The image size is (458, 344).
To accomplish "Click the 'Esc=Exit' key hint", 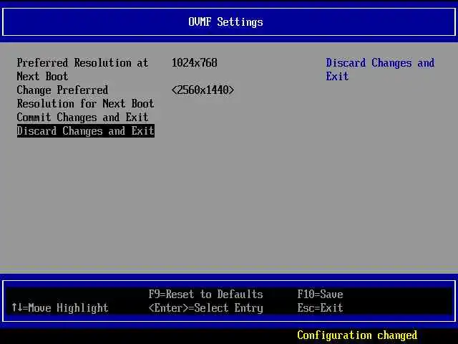I will 320,307.
